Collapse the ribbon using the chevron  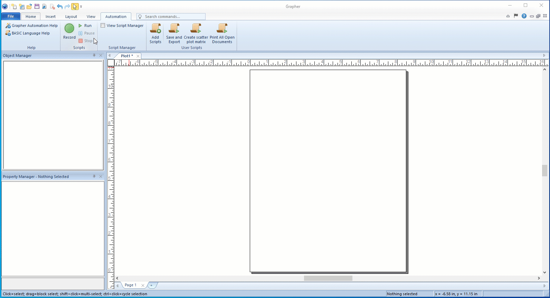(x=508, y=16)
